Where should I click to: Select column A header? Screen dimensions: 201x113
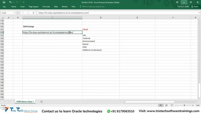(8, 18)
